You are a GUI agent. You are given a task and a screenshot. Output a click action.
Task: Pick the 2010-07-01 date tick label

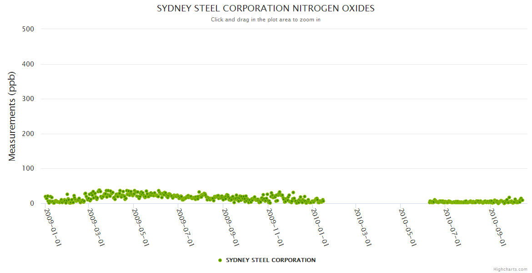[453, 227]
